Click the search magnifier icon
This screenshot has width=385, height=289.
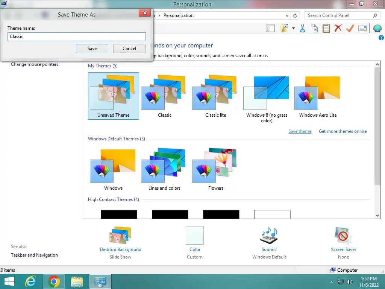tap(375, 15)
